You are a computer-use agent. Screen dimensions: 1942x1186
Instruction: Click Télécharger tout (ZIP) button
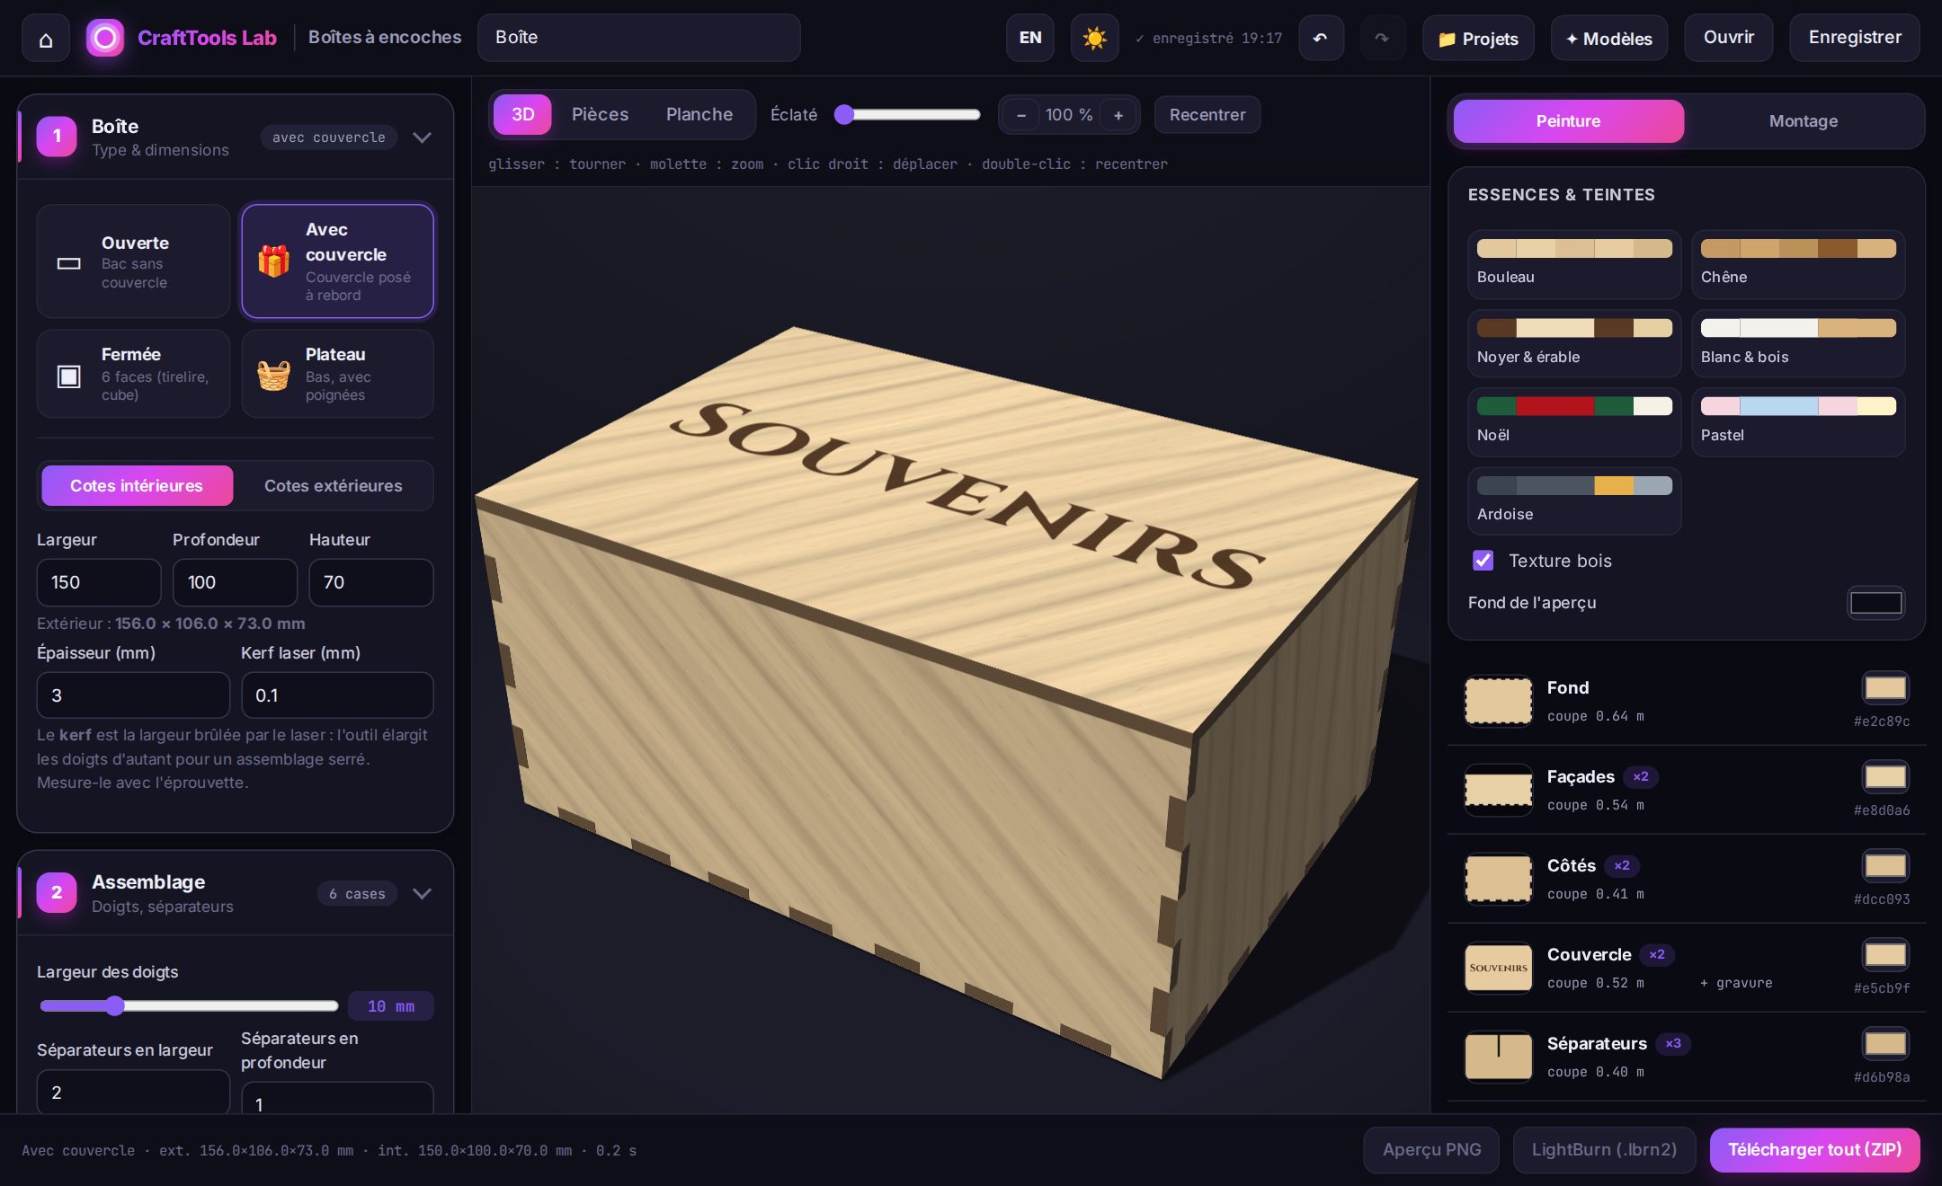1814,1149
